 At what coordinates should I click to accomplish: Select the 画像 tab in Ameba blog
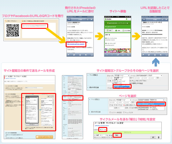[118, 31]
